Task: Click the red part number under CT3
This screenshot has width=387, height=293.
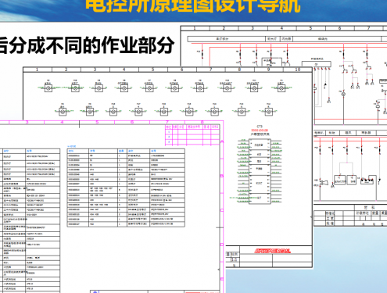Action: 260,130
